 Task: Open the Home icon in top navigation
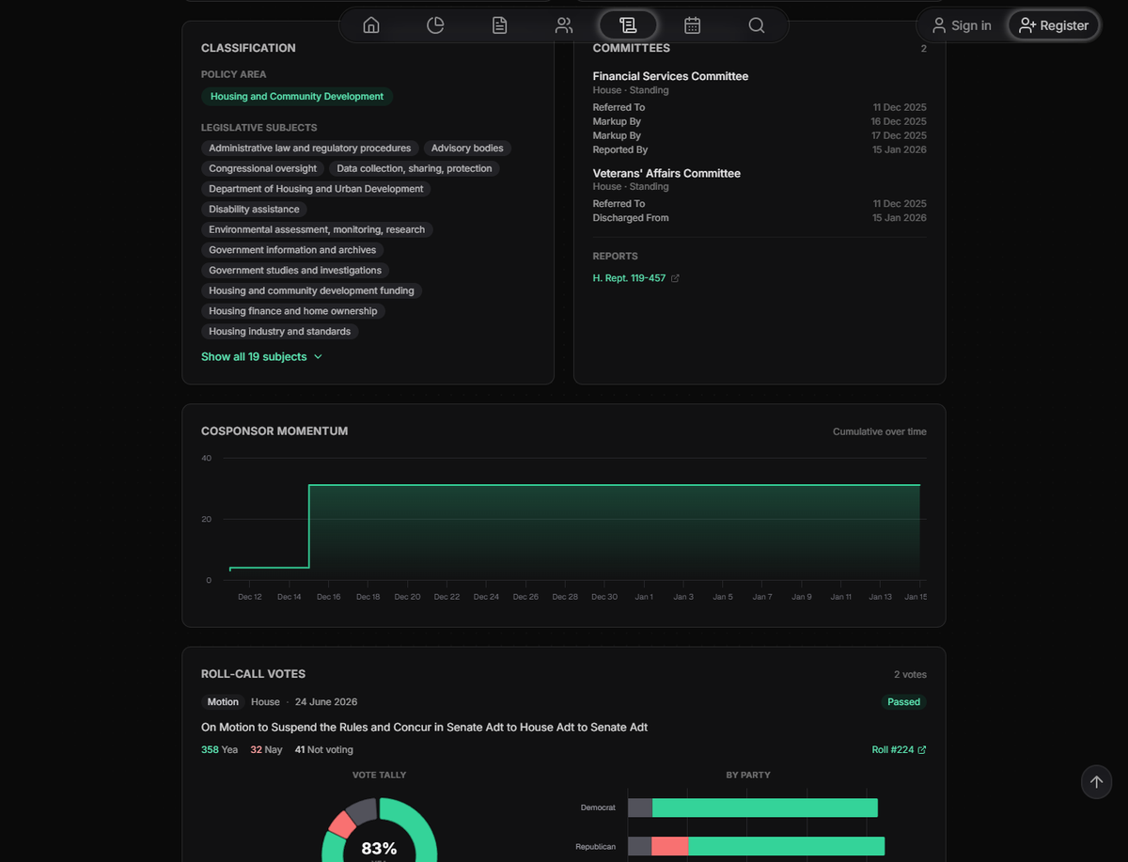(371, 25)
